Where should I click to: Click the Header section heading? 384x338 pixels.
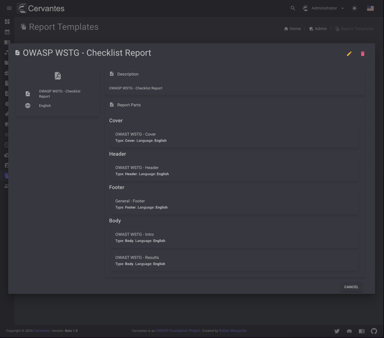click(x=118, y=154)
